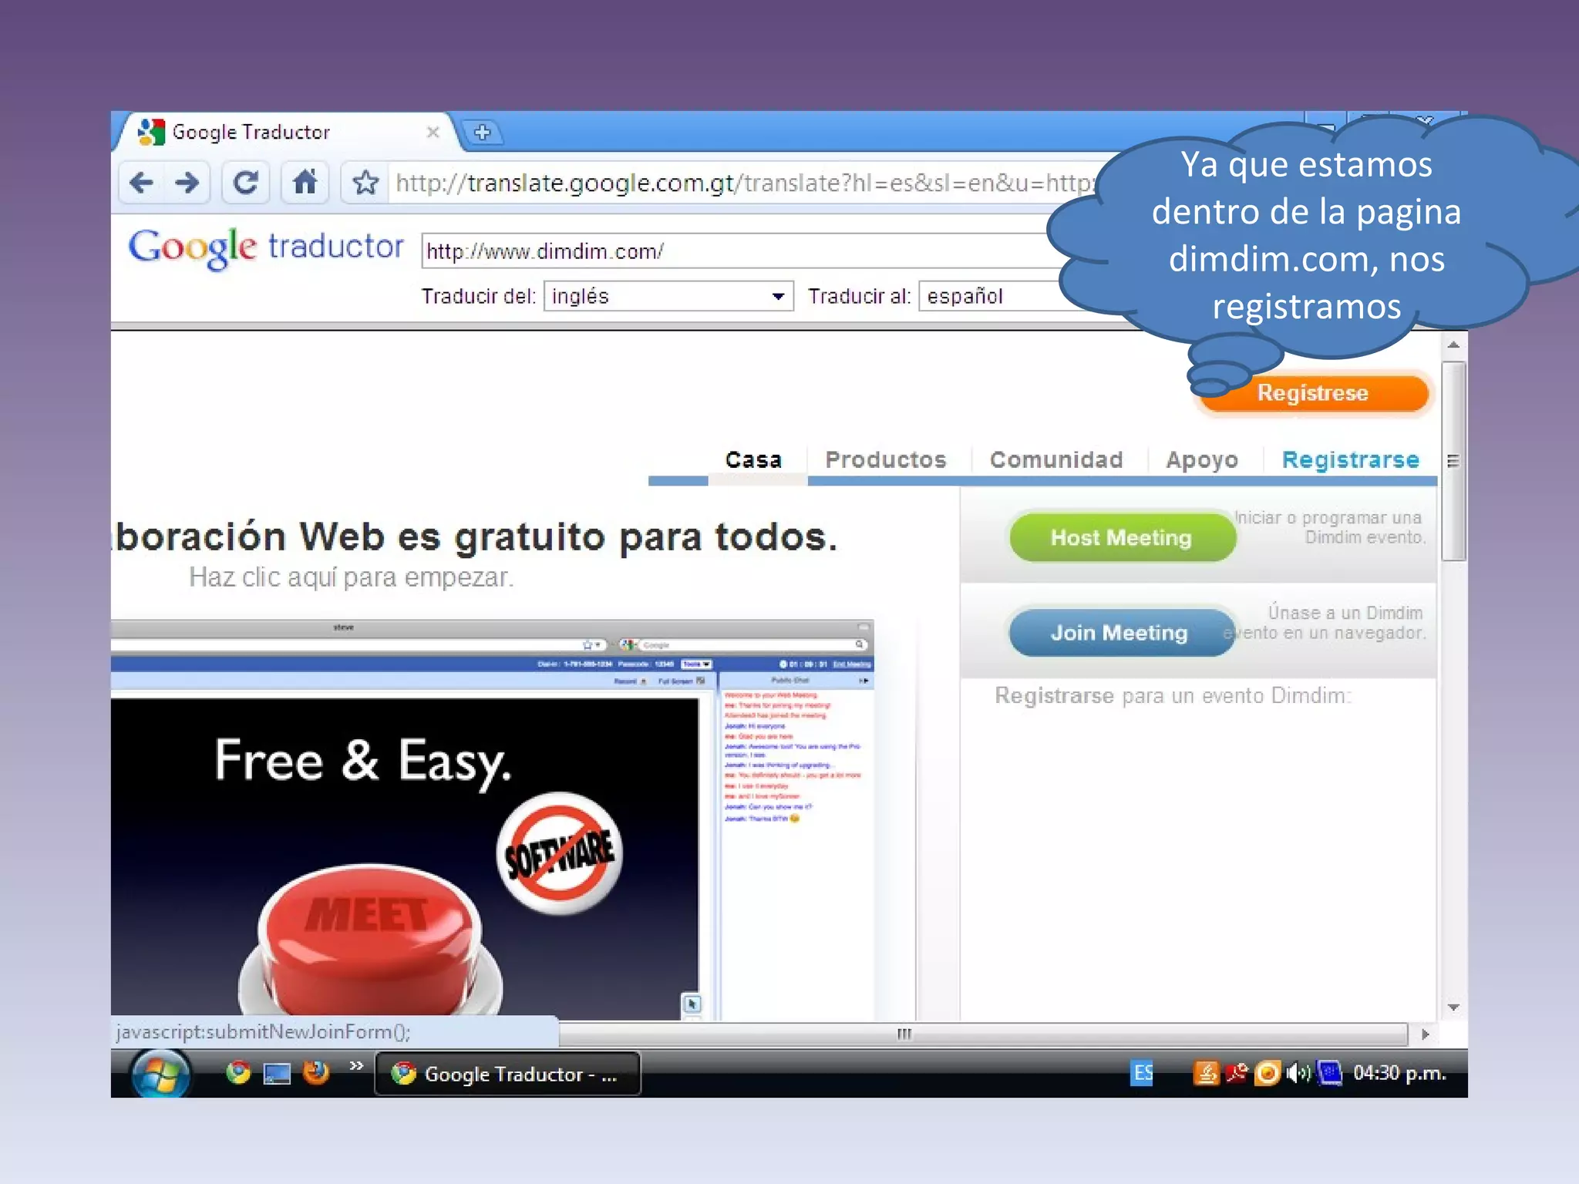The height and width of the screenshot is (1184, 1579).
Task: Click the green Host Meeting button
Action: (x=1122, y=537)
